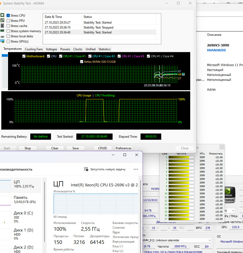Viewport: 243px width, 253px height.
Task: Click the monitor icon beside Stress GPU(s)
Action: point(2,41)
